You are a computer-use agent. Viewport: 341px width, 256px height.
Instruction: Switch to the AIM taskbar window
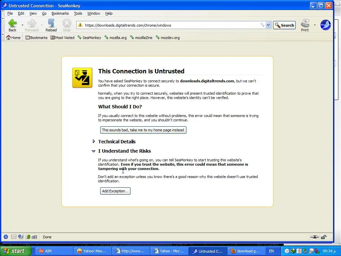click(54, 251)
